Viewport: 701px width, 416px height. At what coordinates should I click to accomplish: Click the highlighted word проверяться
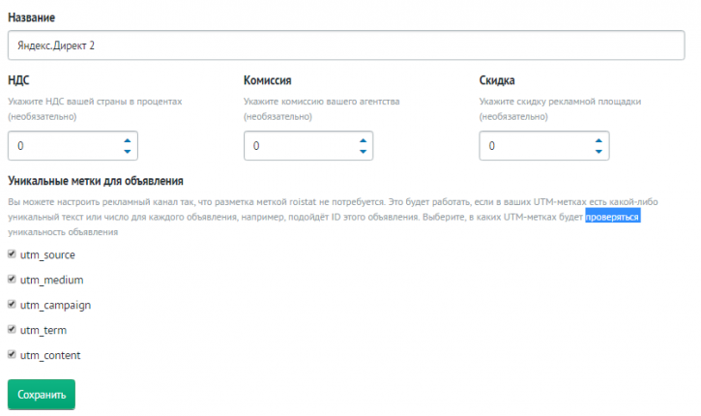point(612,217)
